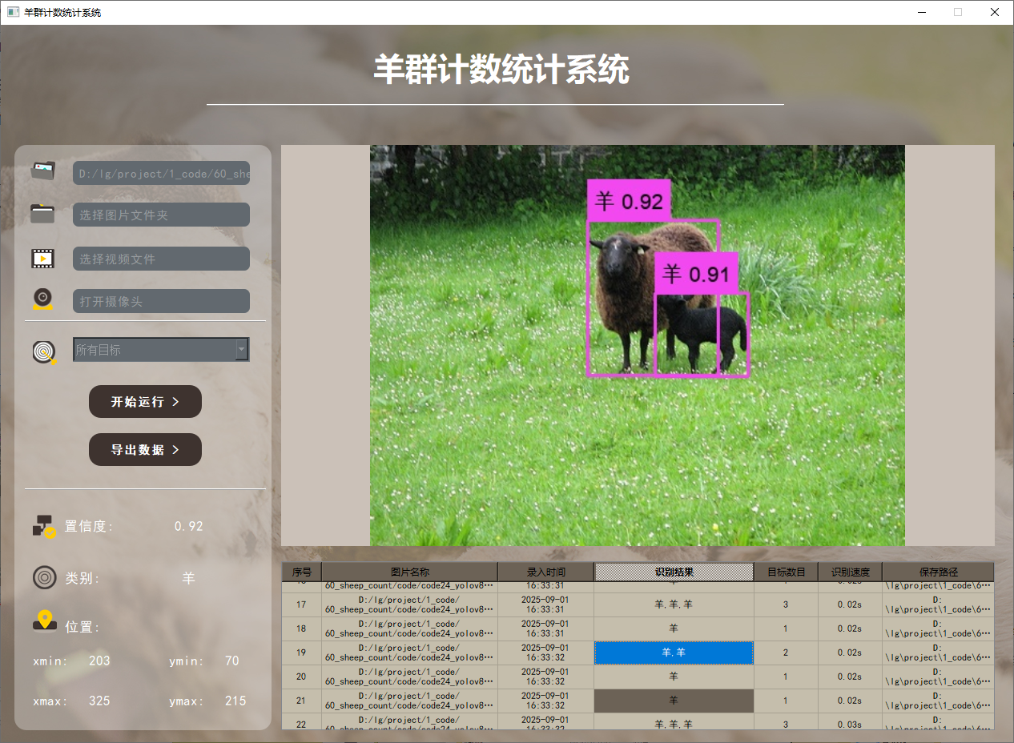
Task: Click the image folder icon
Action: pos(43,214)
